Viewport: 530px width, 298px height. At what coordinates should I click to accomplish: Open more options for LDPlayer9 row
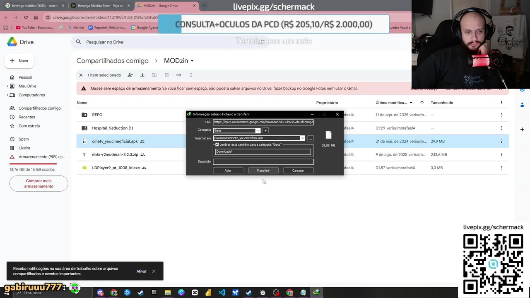[501, 168]
